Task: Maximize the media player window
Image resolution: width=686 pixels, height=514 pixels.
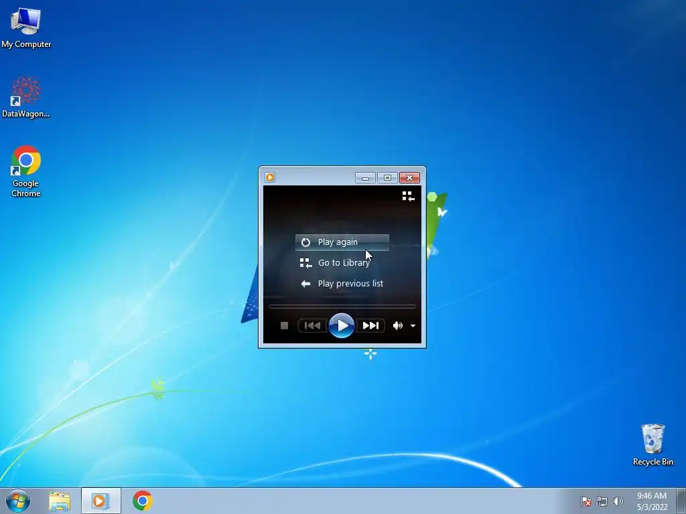Action: click(387, 177)
